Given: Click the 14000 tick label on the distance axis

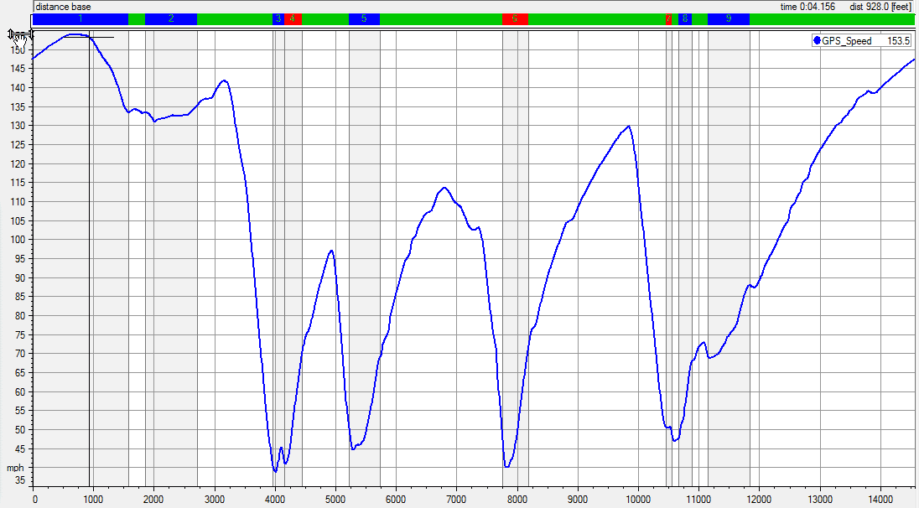Looking at the screenshot, I should point(880,500).
